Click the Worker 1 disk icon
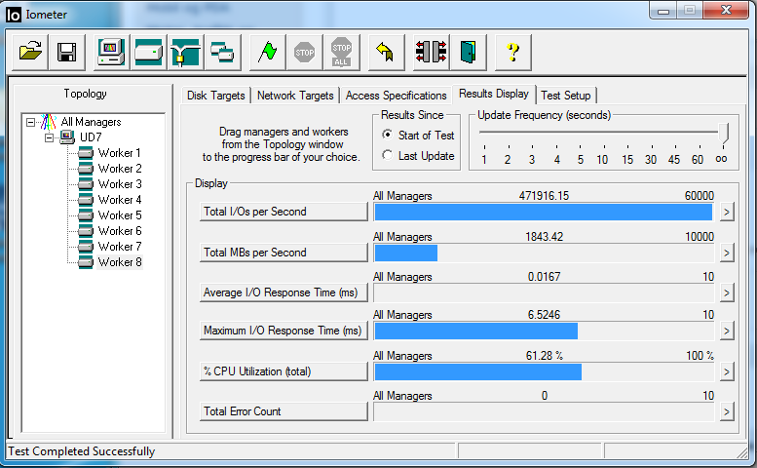This screenshot has width=757, height=468. (x=86, y=153)
